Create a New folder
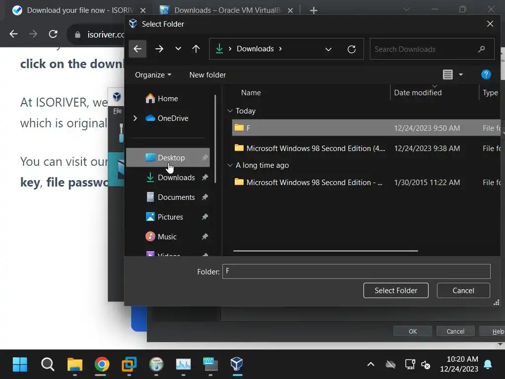 208,75
